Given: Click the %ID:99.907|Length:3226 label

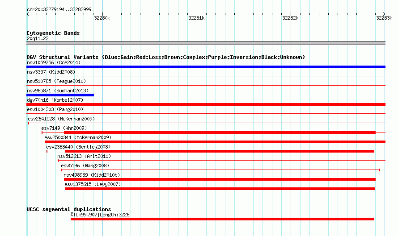Looking at the screenshot, I should [100, 215].
